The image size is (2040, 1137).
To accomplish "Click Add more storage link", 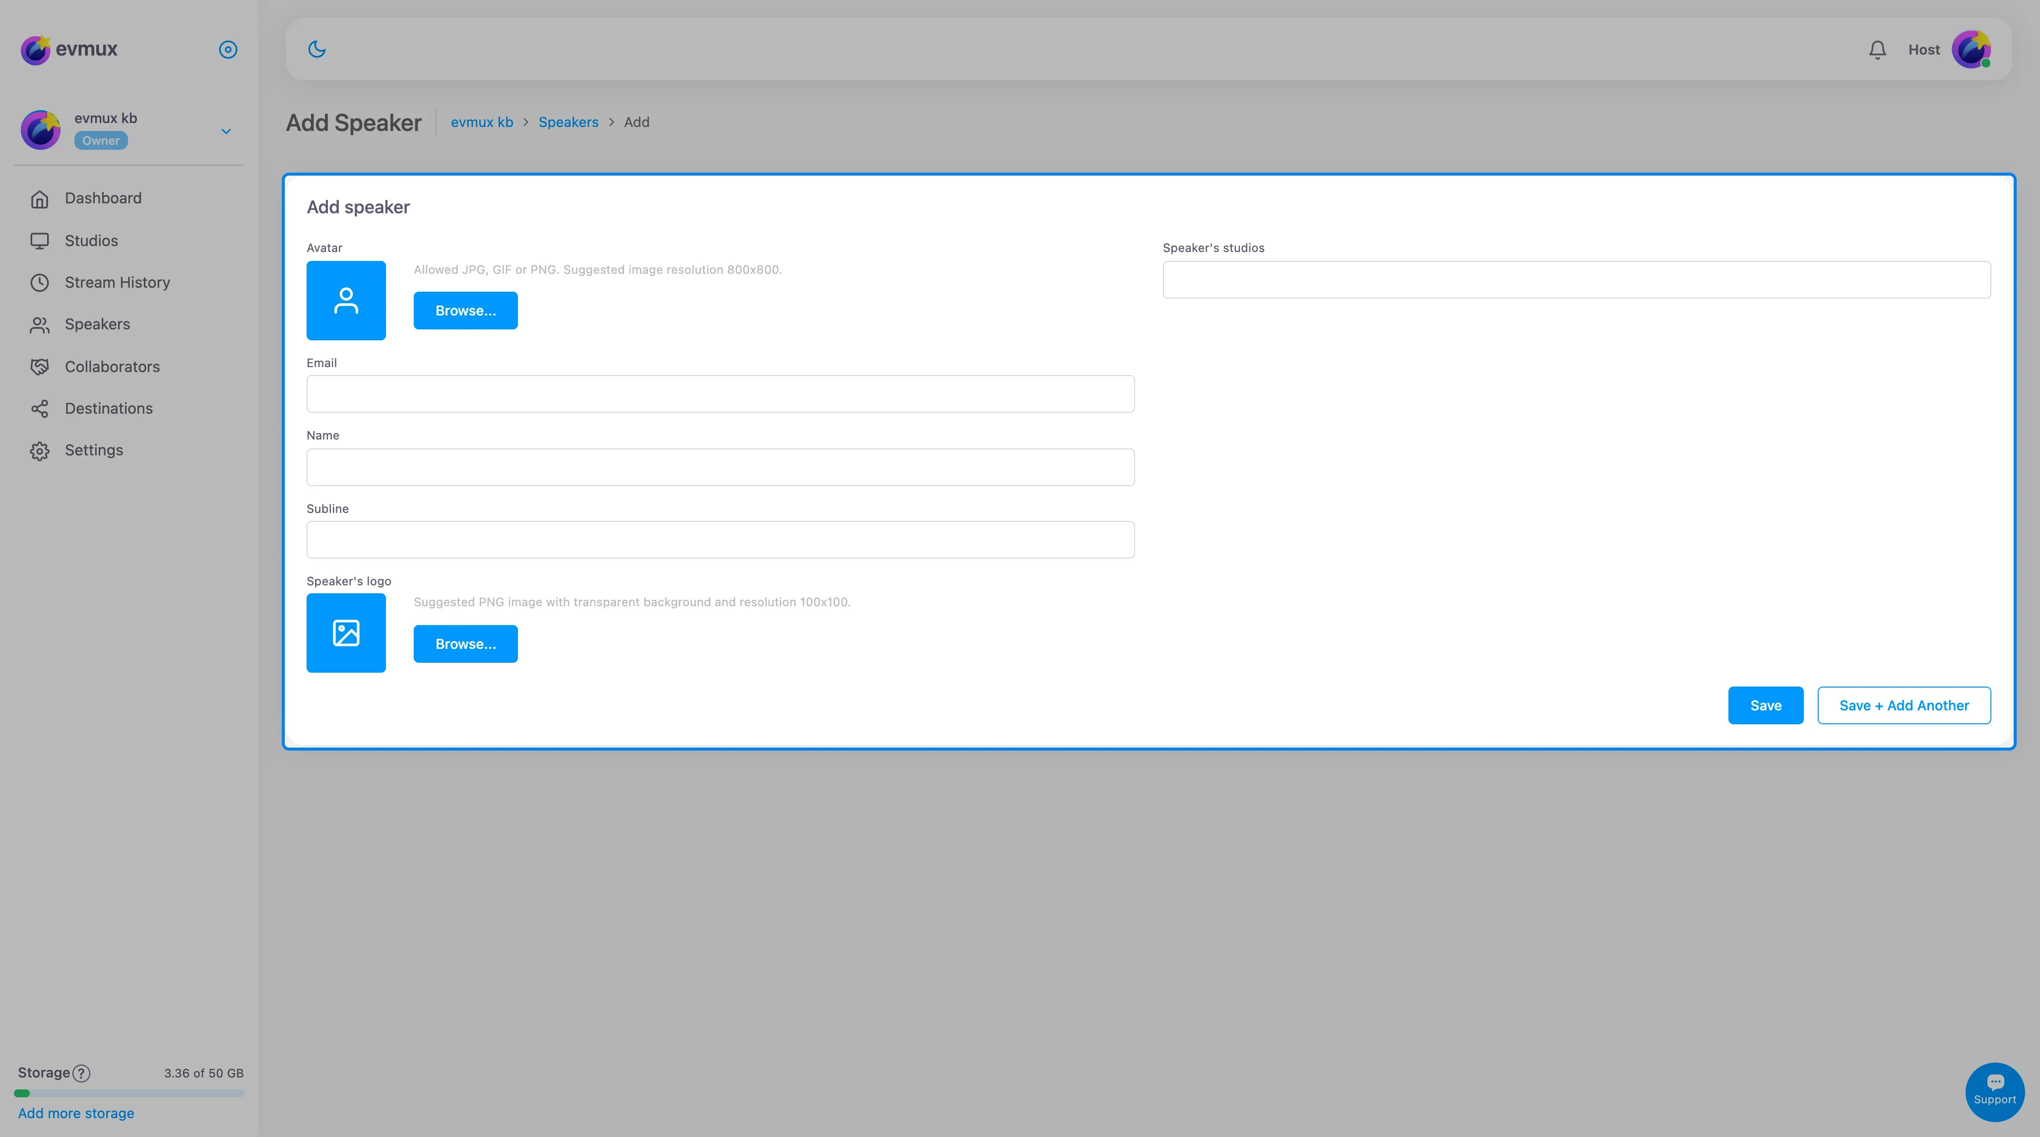I will pyautogui.click(x=76, y=1113).
